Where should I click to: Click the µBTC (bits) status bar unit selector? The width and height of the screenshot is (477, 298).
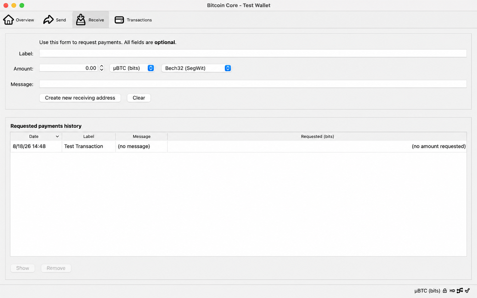pos(427,290)
